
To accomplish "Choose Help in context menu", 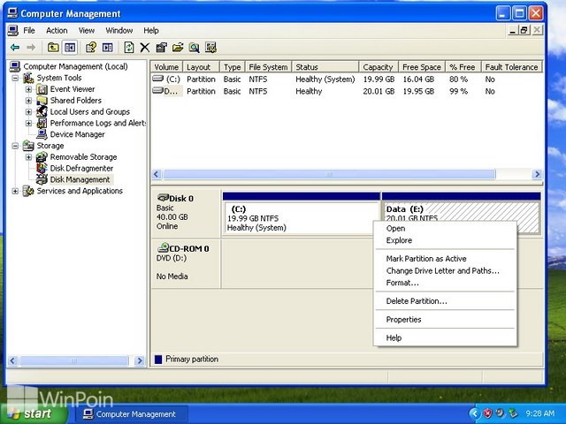I will coord(445,337).
